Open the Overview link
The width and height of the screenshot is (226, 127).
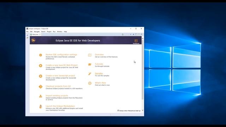click(x=99, y=55)
